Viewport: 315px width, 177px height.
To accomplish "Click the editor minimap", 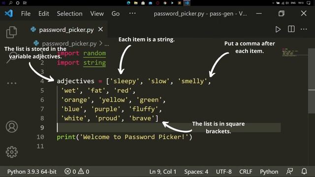I will pyautogui.click(x=290, y=53).
